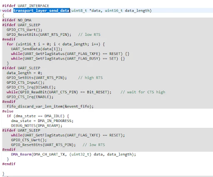This screenshot has height=177, width=213.
Task: Click the 'DMA_Rearm(DMA_CH_UART_TX' call line
Action: coord(74,155)
